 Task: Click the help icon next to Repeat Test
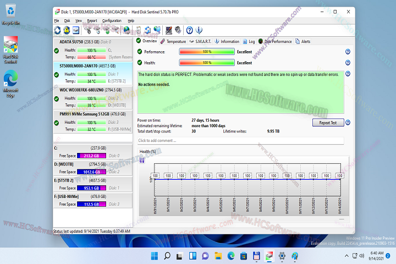coord(348,123)
